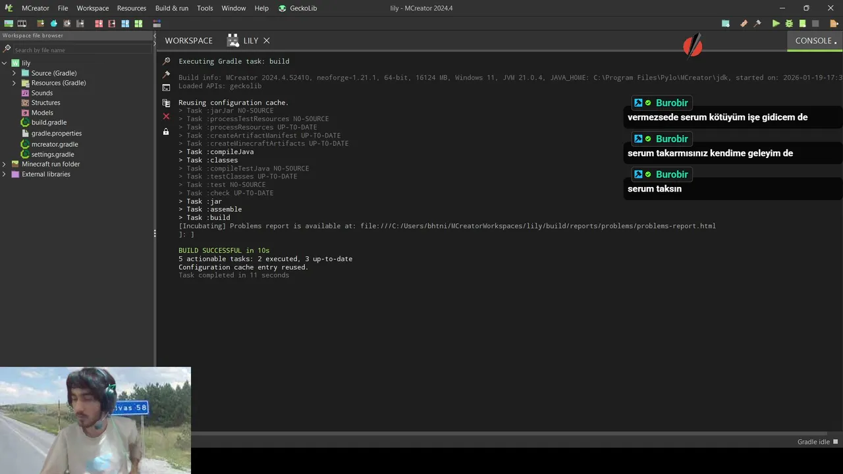Click the gray import armor texture icon
The height and width of the screenshot is (474, 843).
[x=80, y=24]
